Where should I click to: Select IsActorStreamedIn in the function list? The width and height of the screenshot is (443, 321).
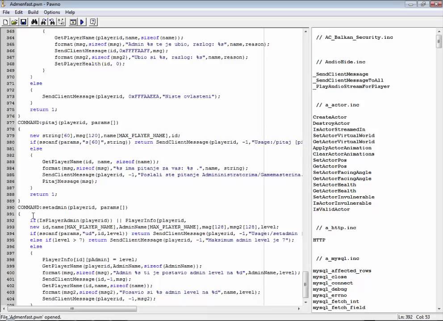coord(339,129)
